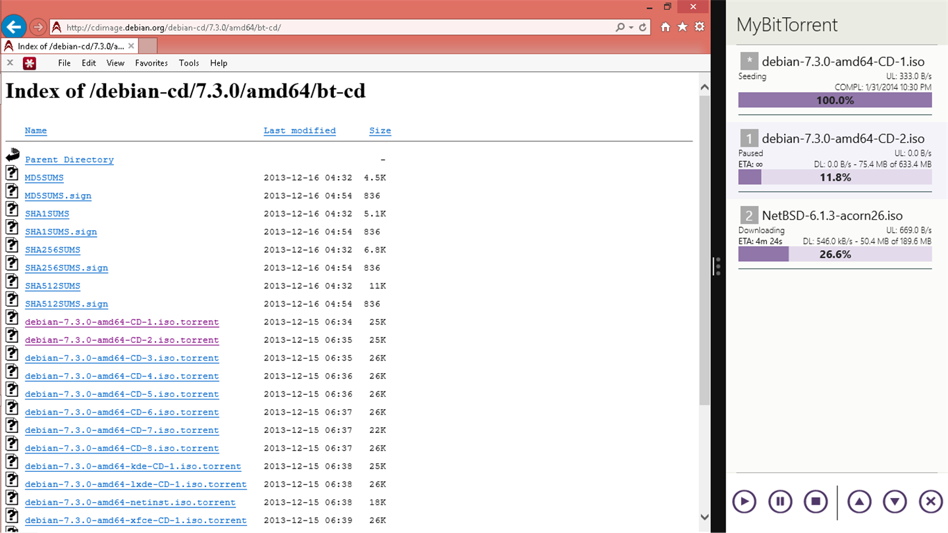Screen dimensions: 948x533
Task: Open the Favorites menu
Action: 151,63
